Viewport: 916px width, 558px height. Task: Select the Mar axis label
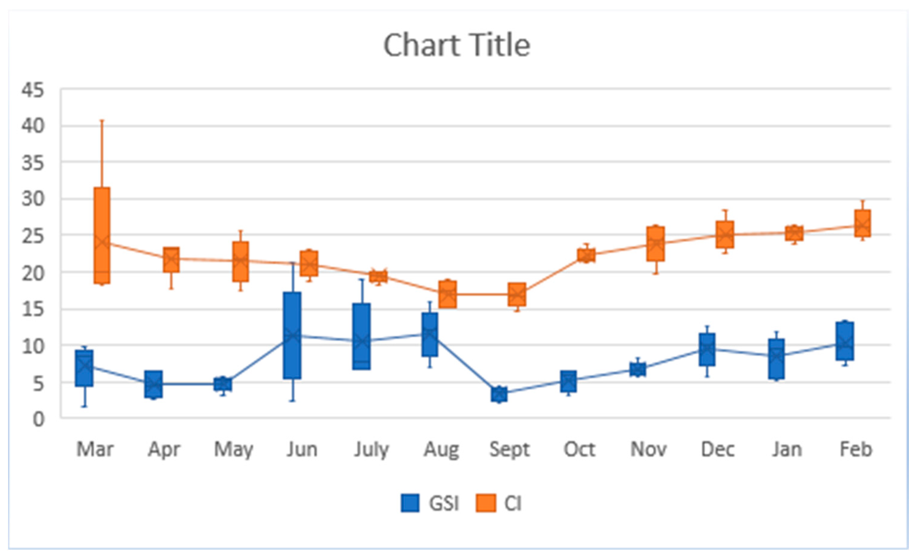point(95,449)
